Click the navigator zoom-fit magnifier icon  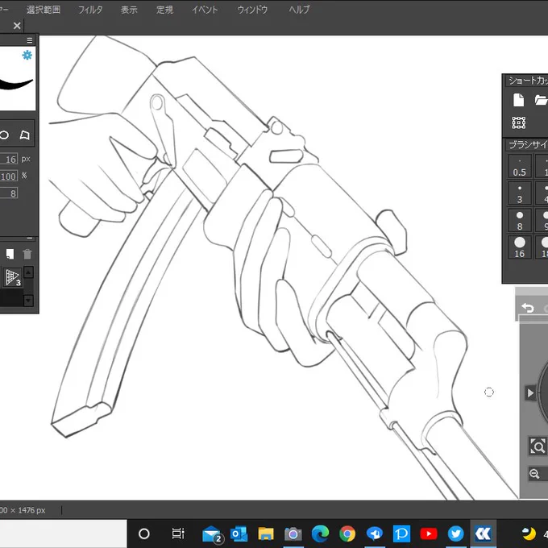pyautogui.click(x=538, y=446)
